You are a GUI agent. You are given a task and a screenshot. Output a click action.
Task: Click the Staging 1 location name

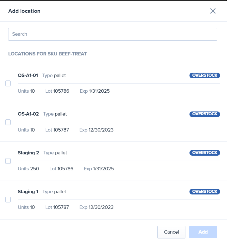[x=28, y=192]
